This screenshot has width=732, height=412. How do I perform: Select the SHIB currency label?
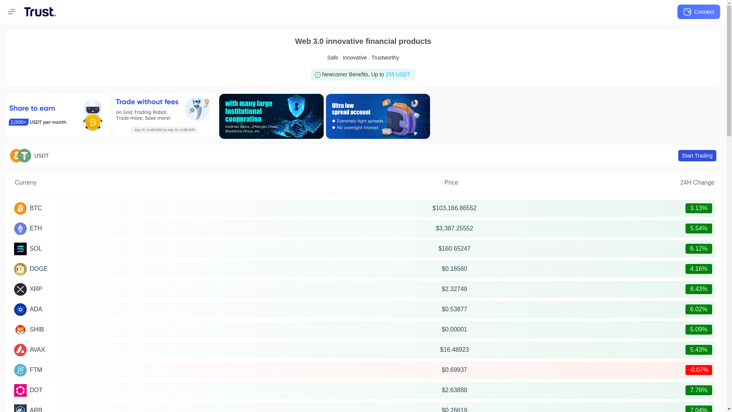37,330
